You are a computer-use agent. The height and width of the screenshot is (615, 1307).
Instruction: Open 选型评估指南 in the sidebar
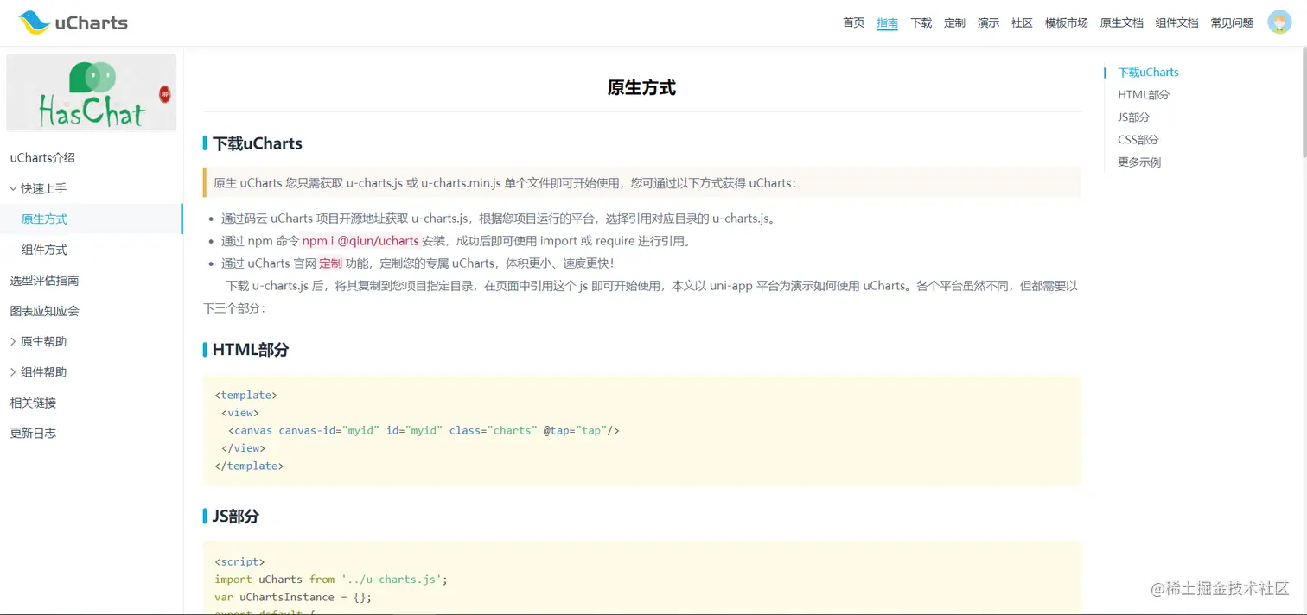(44, 281)
